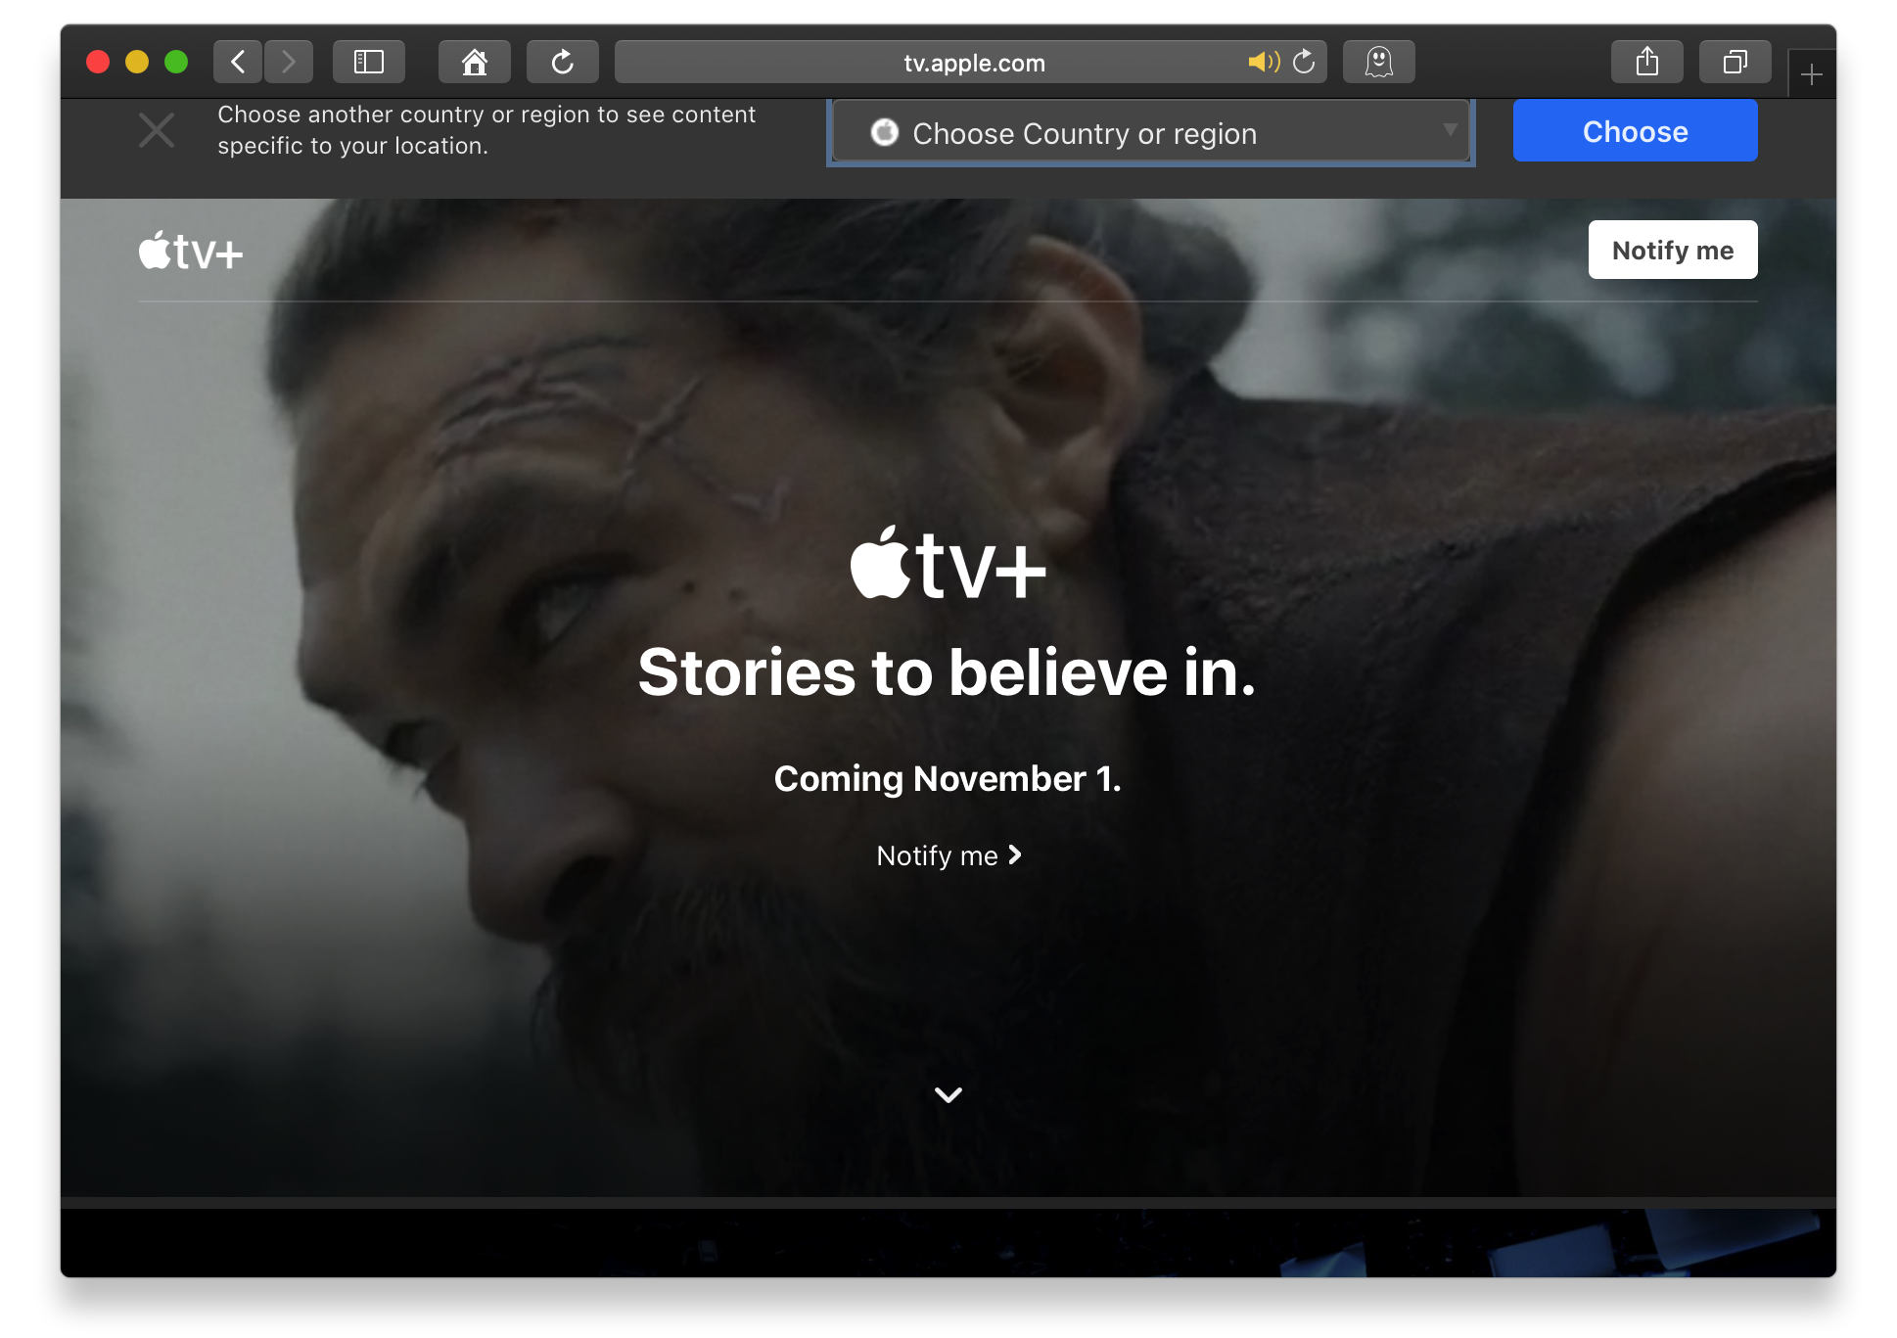Click the Apple TV+ logo in header
The height and width of the screenshot is (1338, 1897).
click(x=191, y=252)
